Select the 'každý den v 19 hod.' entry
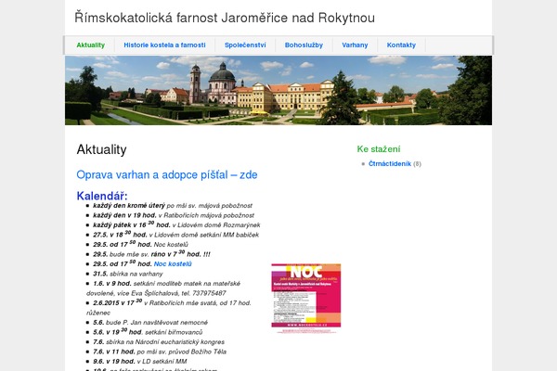This screenshot has height=371, width=557. coord(174,215)
